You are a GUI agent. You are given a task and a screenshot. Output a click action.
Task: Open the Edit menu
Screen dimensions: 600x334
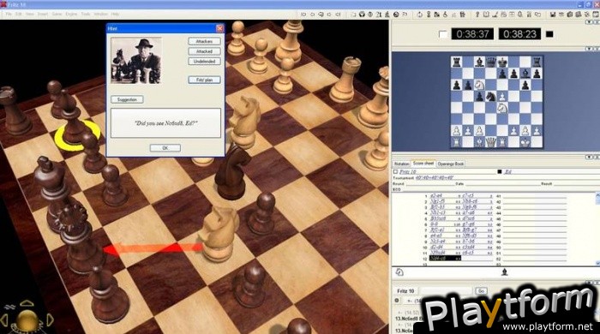click(18, 15)
